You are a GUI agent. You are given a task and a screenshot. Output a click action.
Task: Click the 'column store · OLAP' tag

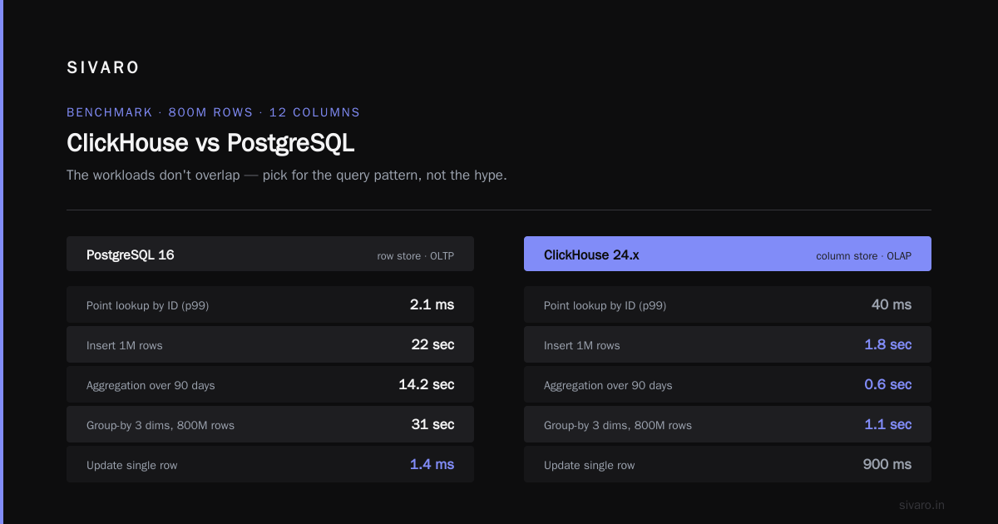point(863,256)
